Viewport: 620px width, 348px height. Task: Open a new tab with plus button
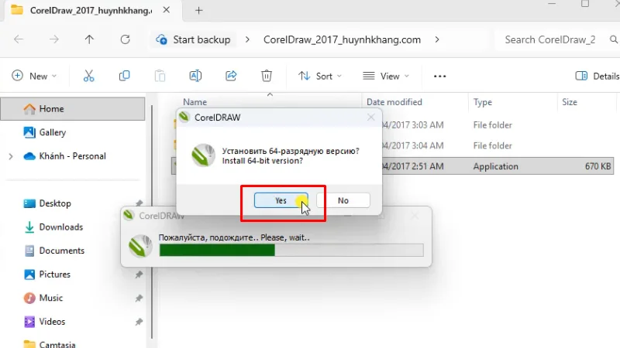pyautogui.click(x=198, y=11)
